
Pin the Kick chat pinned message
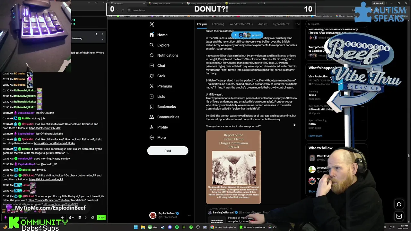point(96,34)
